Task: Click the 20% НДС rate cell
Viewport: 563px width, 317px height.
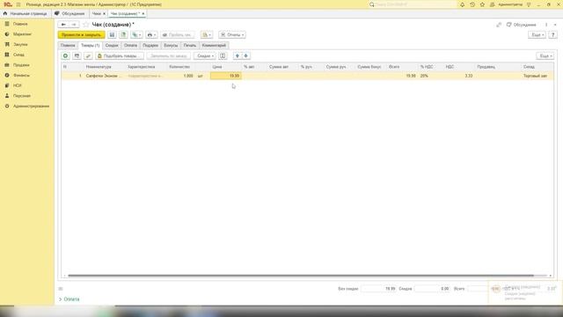Action: [430, 76]
